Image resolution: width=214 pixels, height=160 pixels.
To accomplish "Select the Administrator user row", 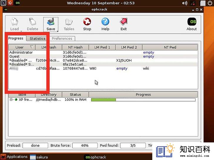I will click(x=103, y=52).
